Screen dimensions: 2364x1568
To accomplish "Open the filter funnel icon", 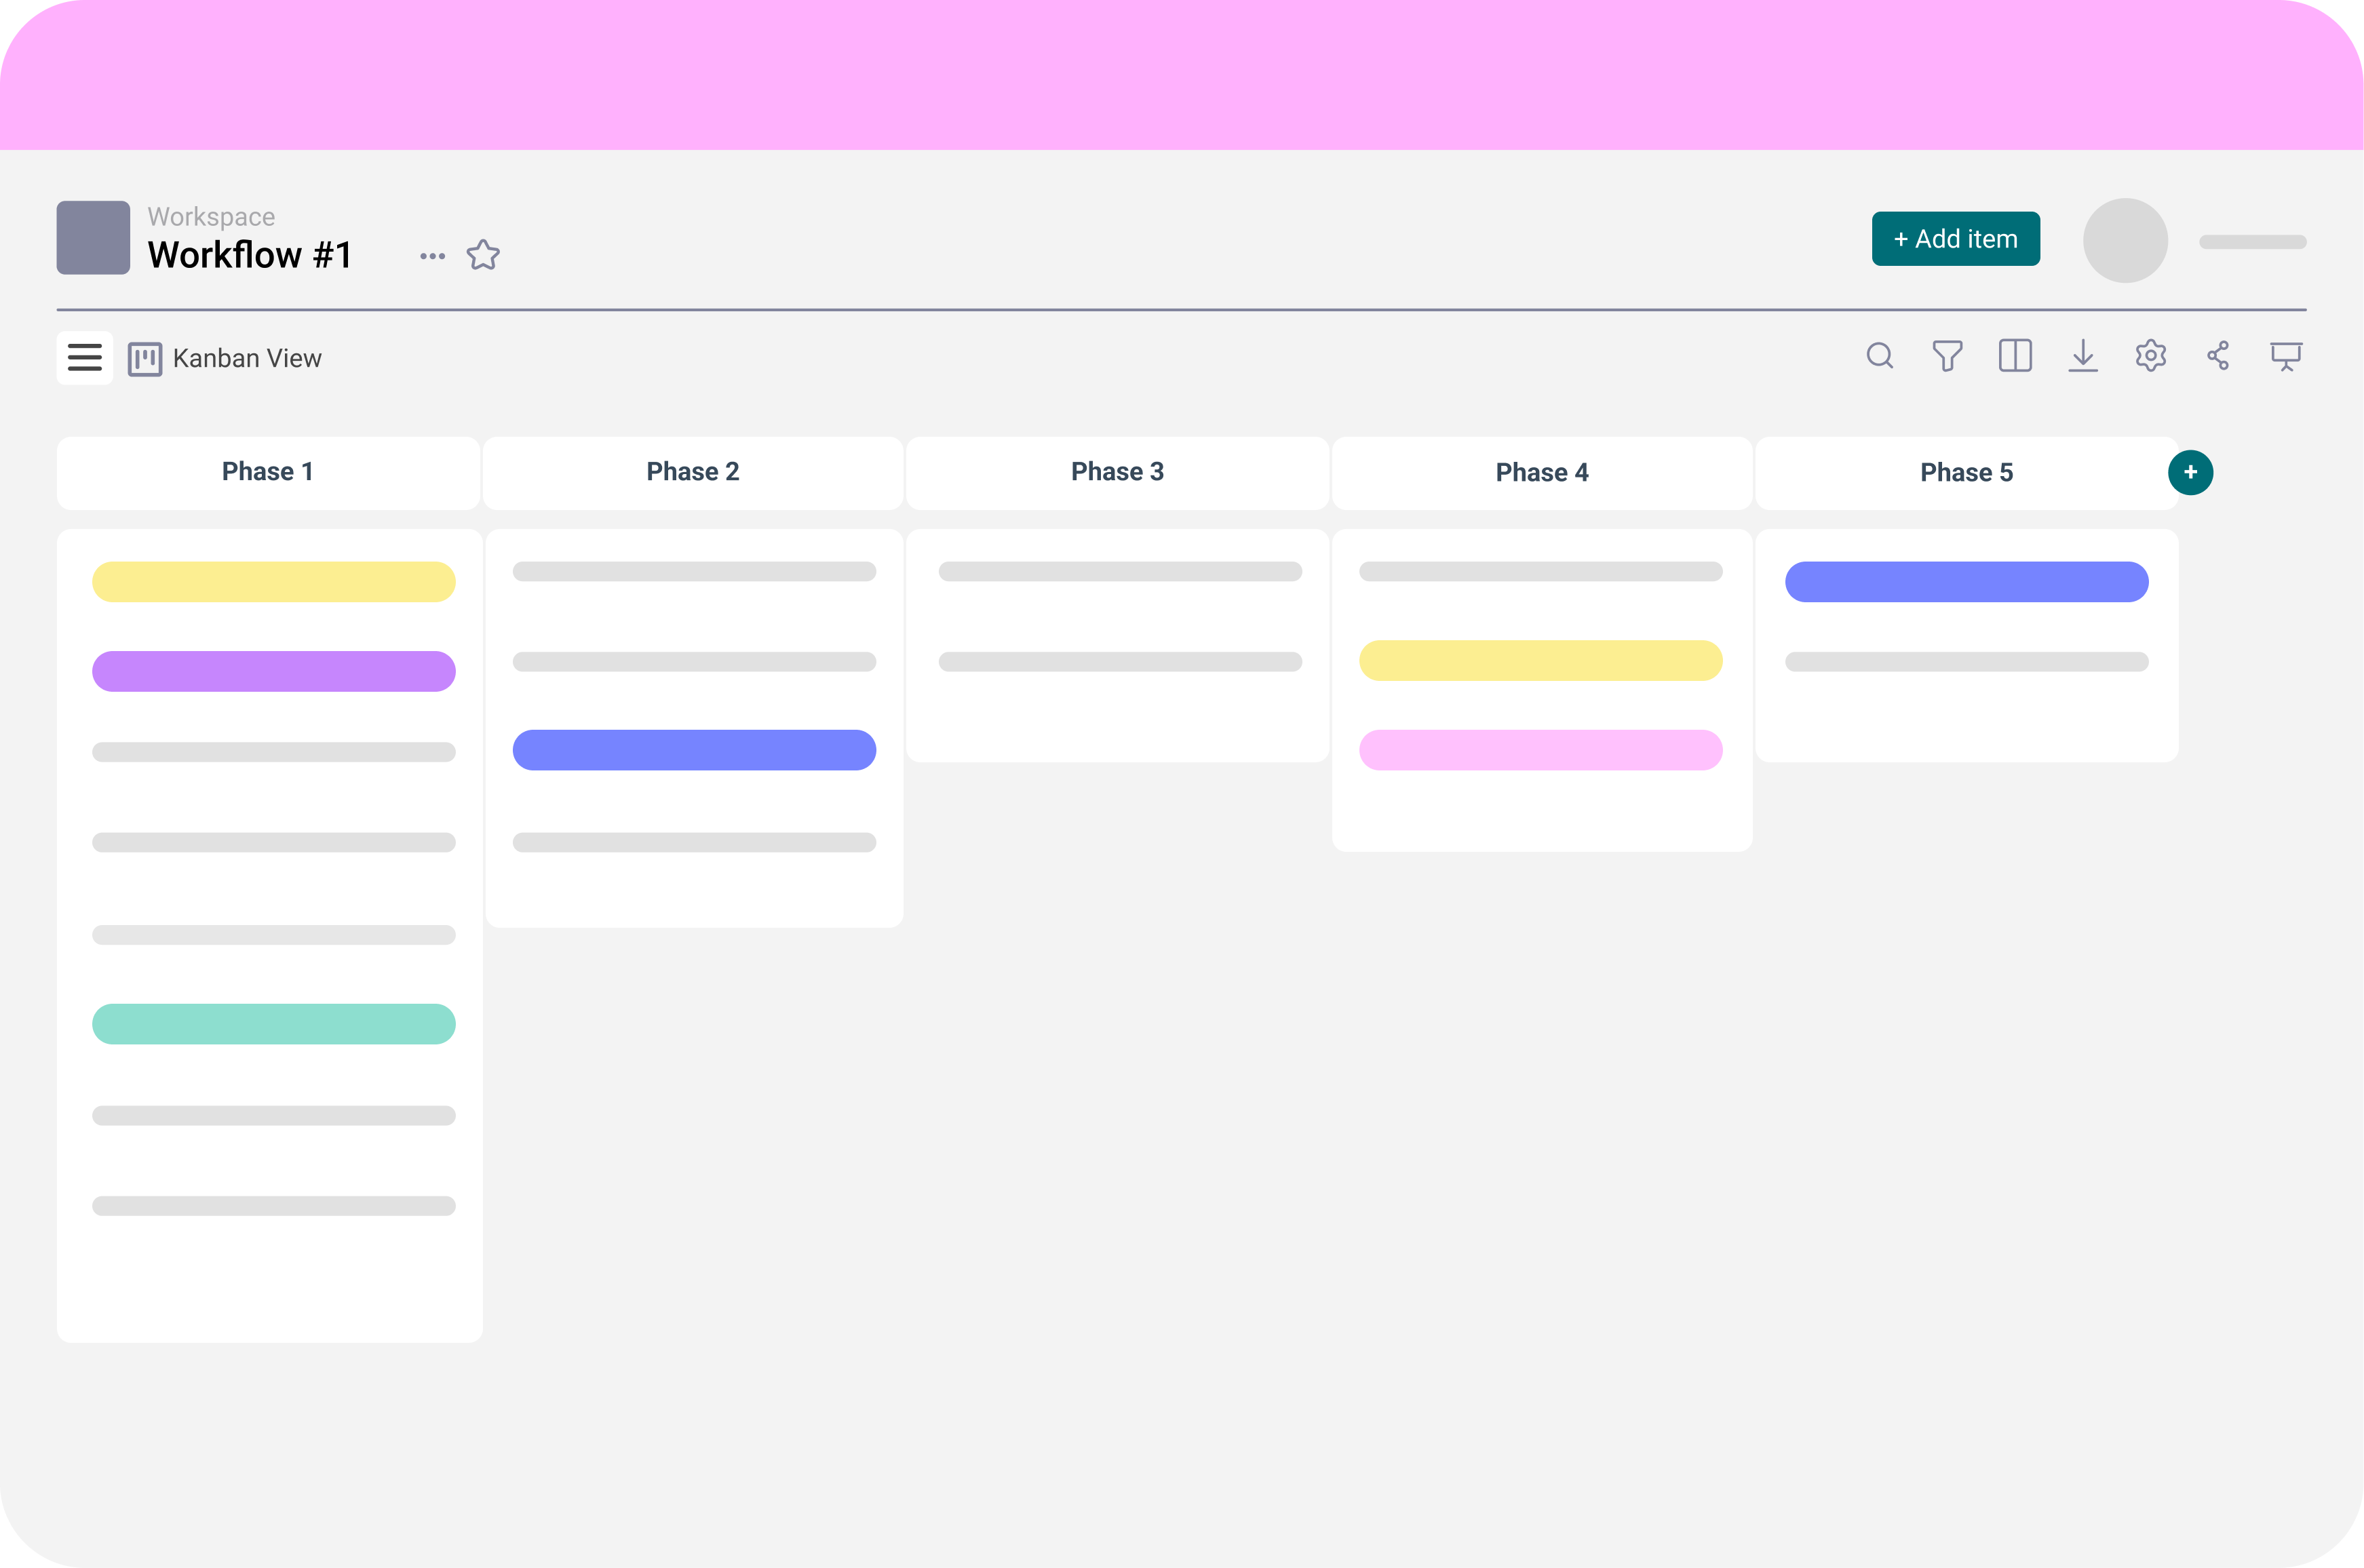I will point(1947,356).
